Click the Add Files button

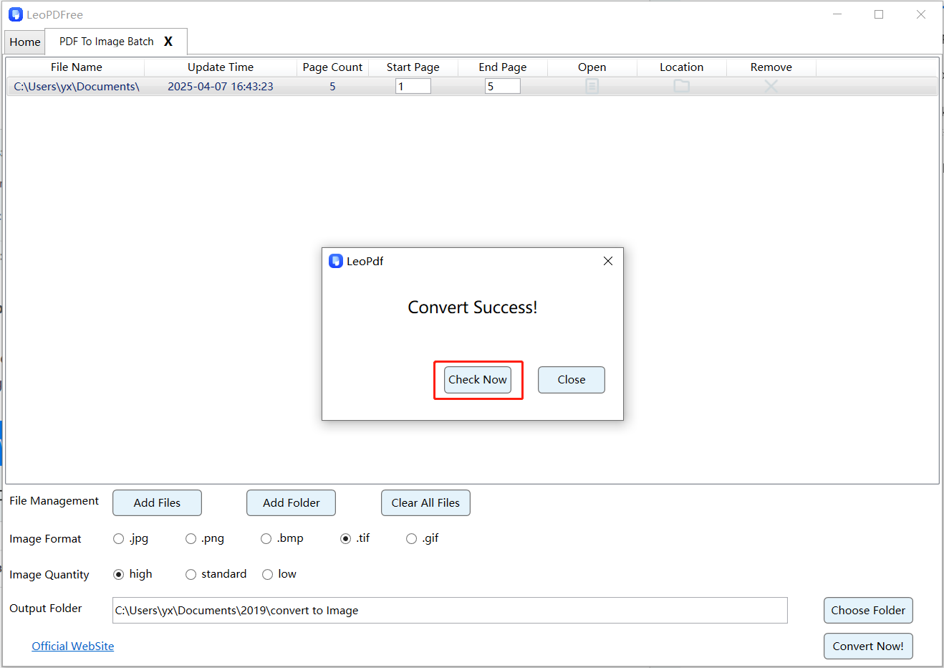(x=157, y=503)
